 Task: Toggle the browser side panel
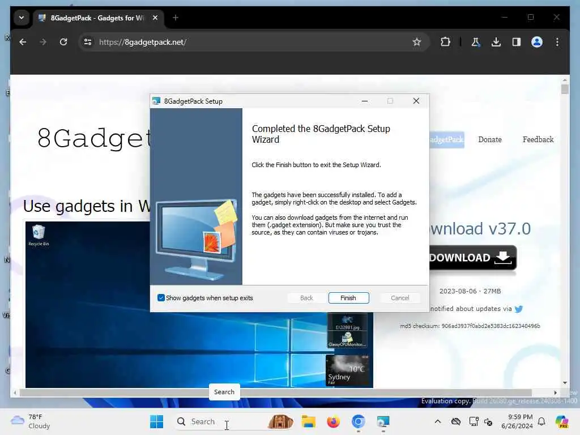point(517,42)
